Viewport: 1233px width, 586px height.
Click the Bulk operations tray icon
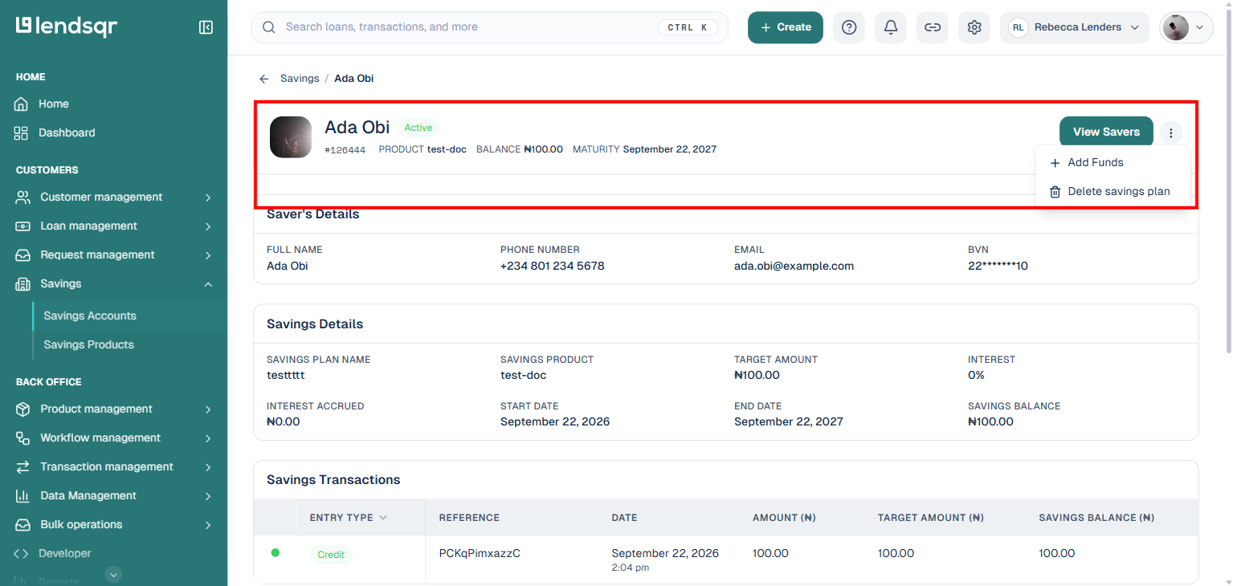23,525
